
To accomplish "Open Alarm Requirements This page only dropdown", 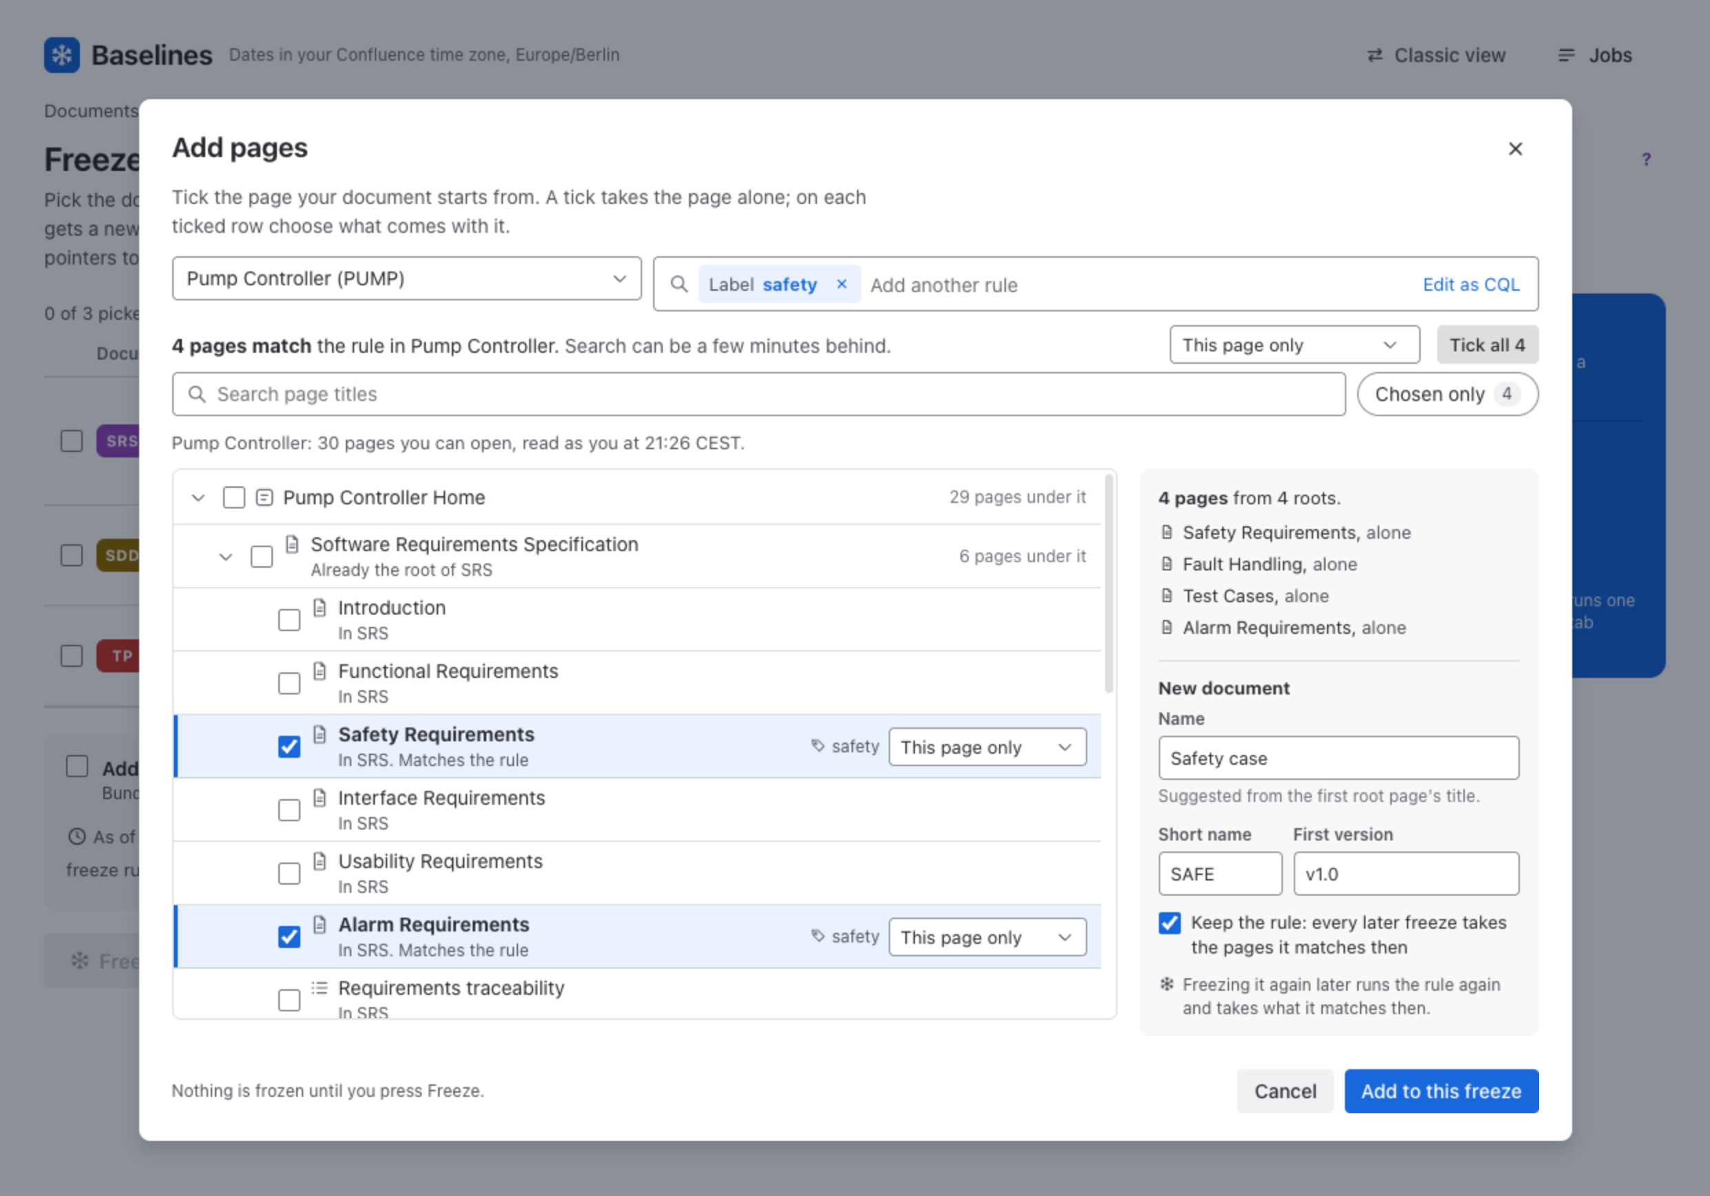I will tap(987, 937).
